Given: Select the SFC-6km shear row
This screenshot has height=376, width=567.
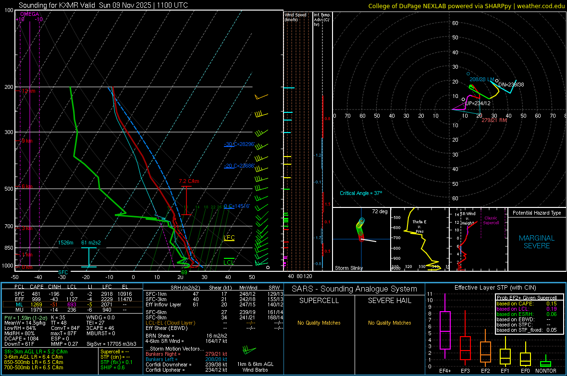Looking at the screenshot, I should [214, 312].
